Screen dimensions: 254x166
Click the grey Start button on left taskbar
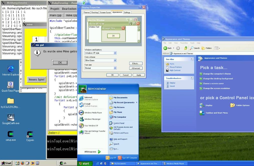7,163
